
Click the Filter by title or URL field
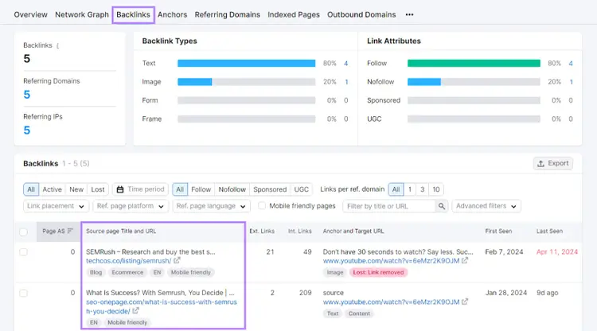click(388, 206)
